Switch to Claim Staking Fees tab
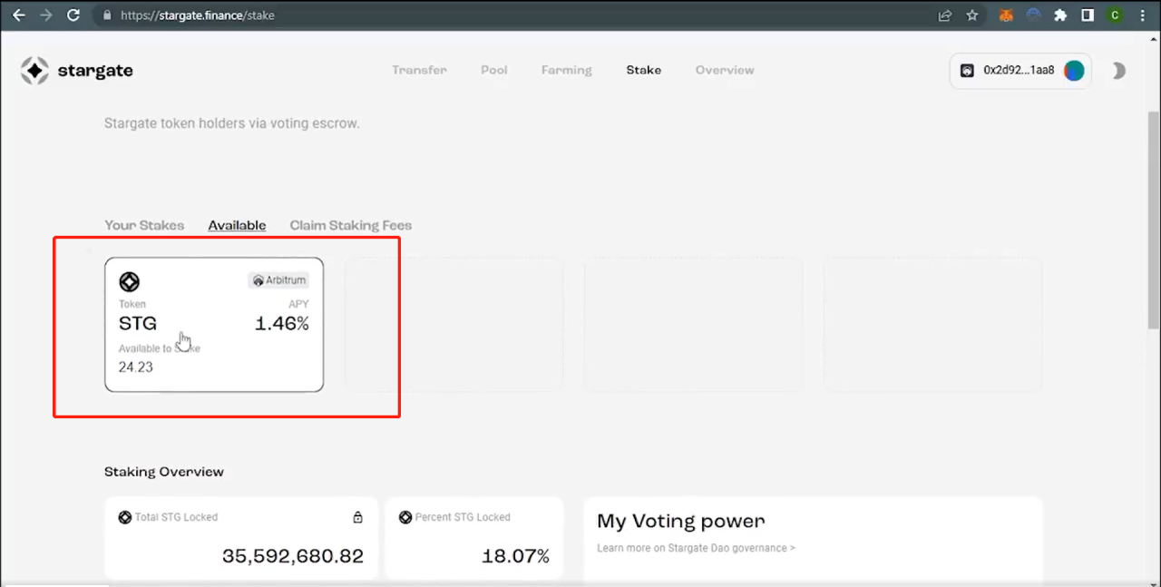Screen dimensions: 1161x587 click(x=351, y=225)
